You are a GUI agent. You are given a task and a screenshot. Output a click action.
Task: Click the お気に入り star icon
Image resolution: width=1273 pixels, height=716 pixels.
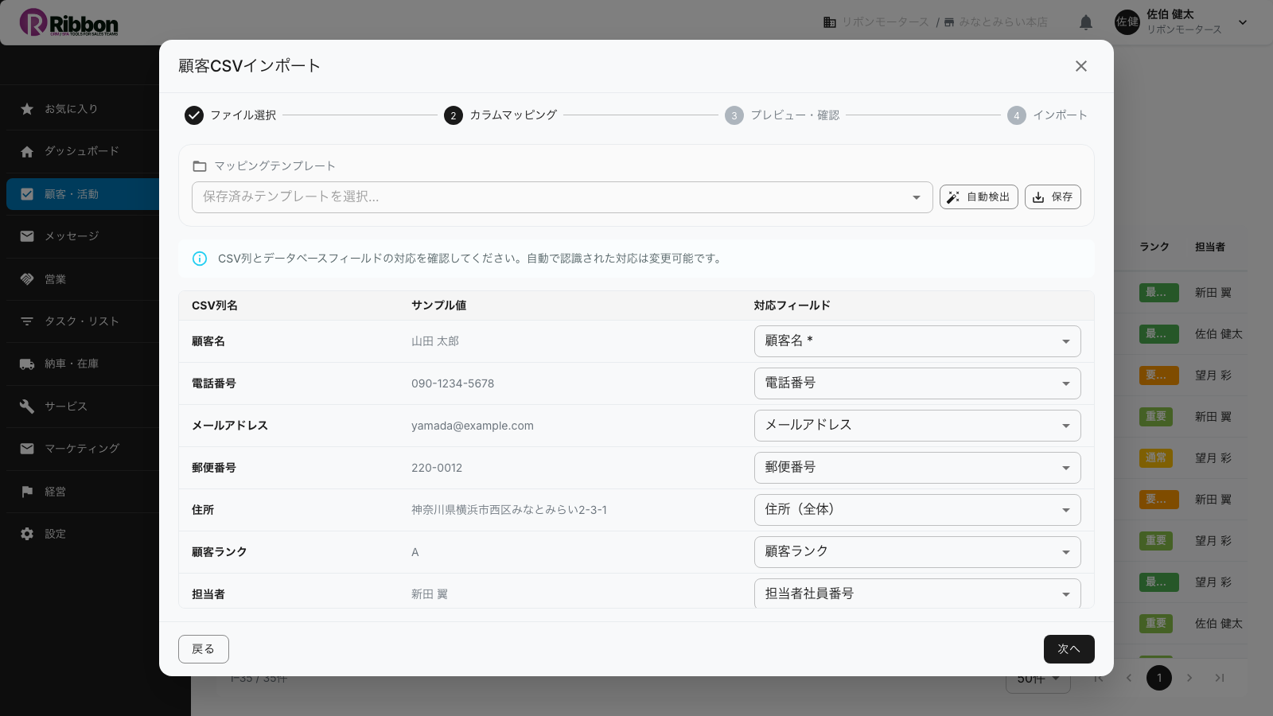point(27,109)
